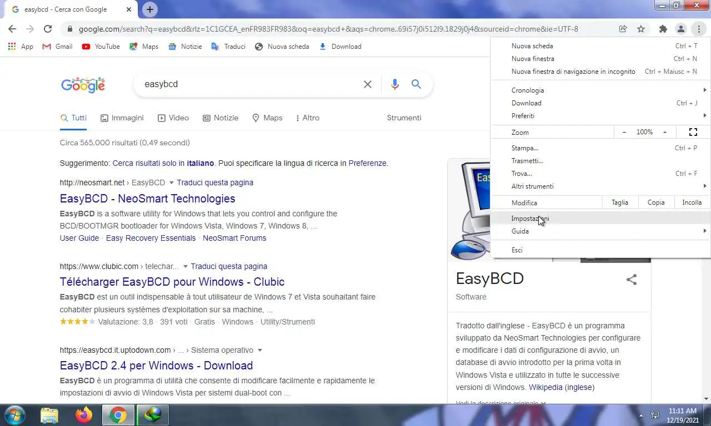Switch to Video results tab
This screenshot has height=426, width=711.
[x=173, y=118]
